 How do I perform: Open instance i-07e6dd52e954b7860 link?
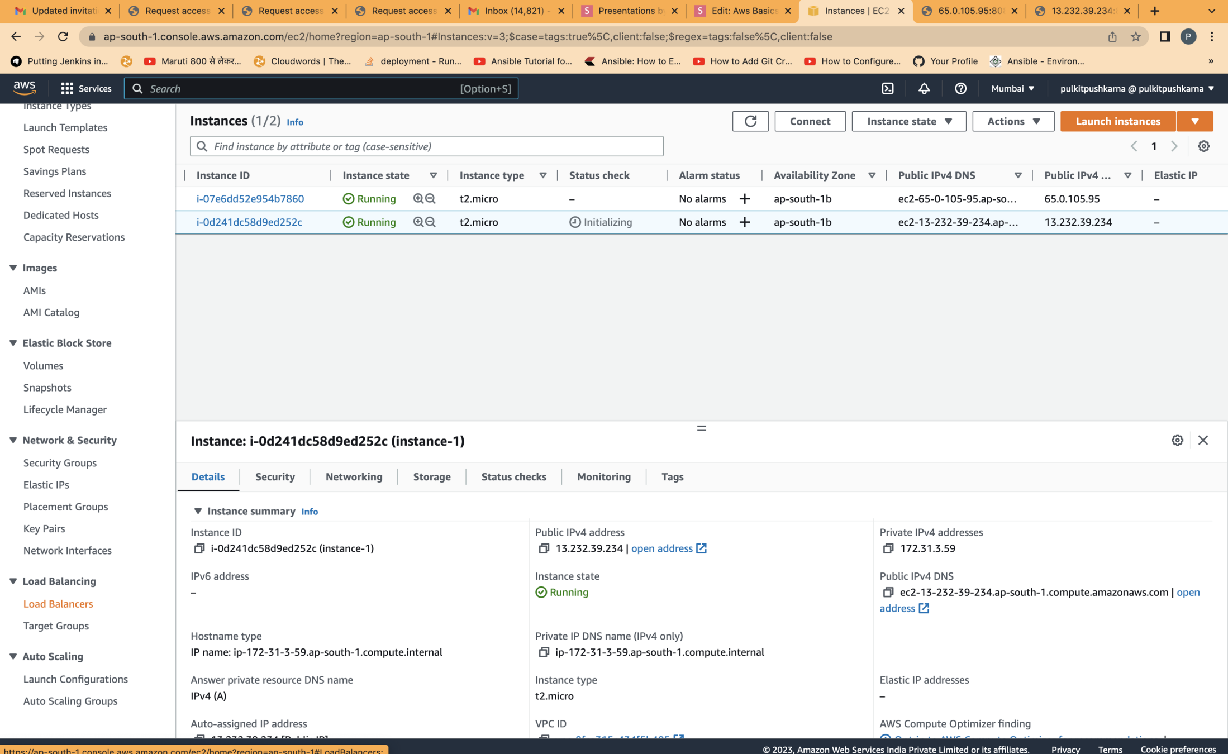(x=250, y=199)
